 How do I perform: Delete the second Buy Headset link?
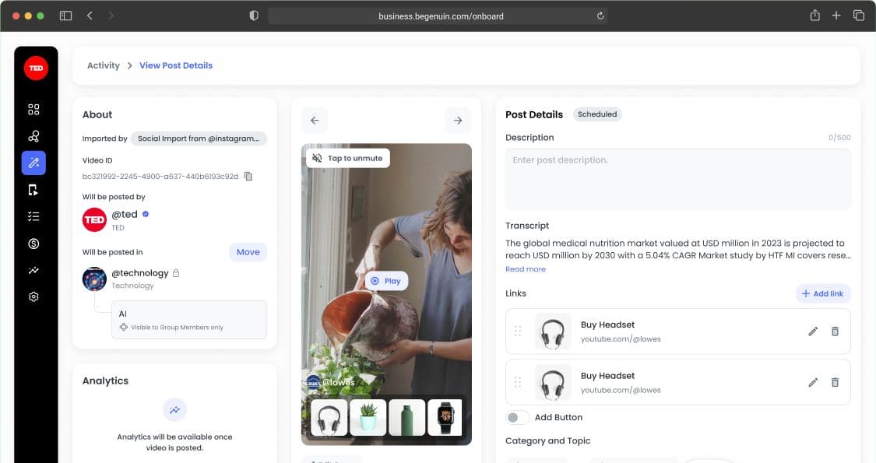(835, 382)
